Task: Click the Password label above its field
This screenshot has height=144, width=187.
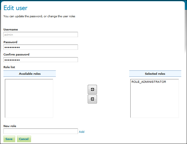Action: tap(10, 42)
